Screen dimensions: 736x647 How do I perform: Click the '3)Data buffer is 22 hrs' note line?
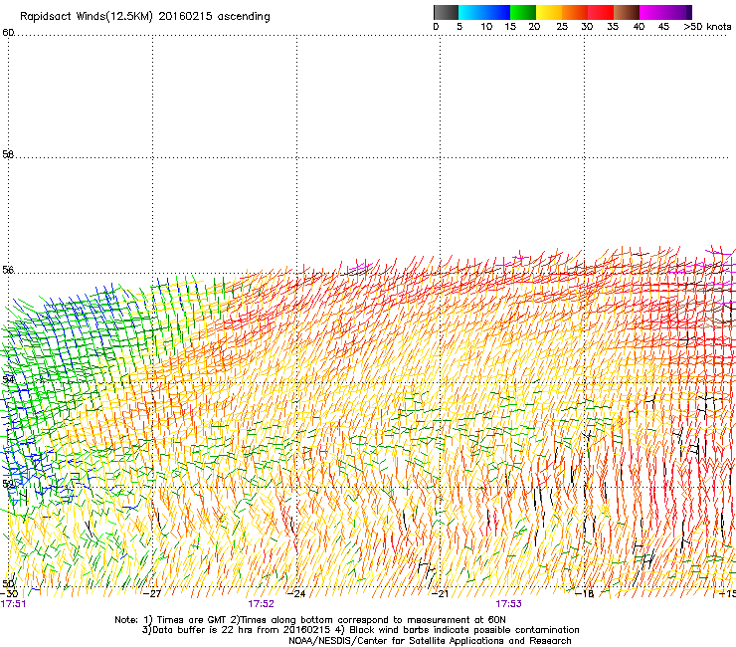(361, 630)
